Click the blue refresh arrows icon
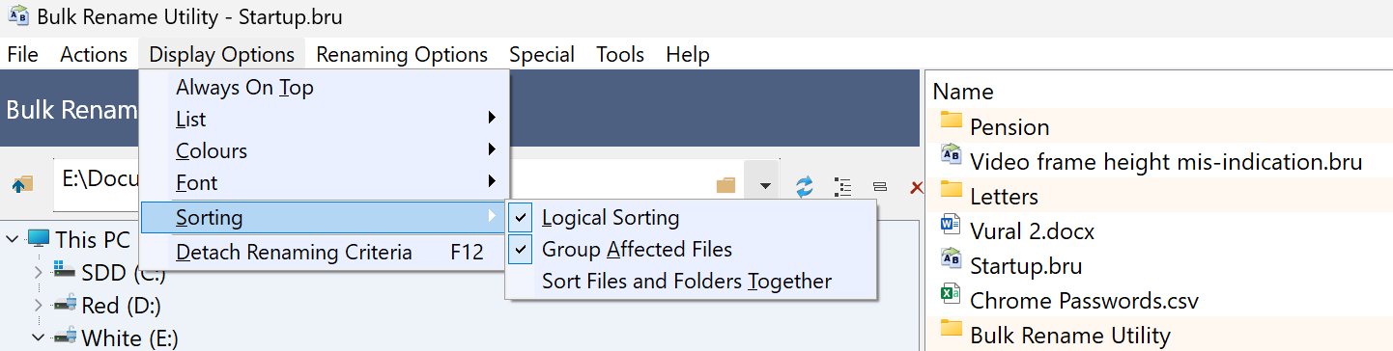The width and height of the screenshot is (1393, 351). tap(805, 185)
